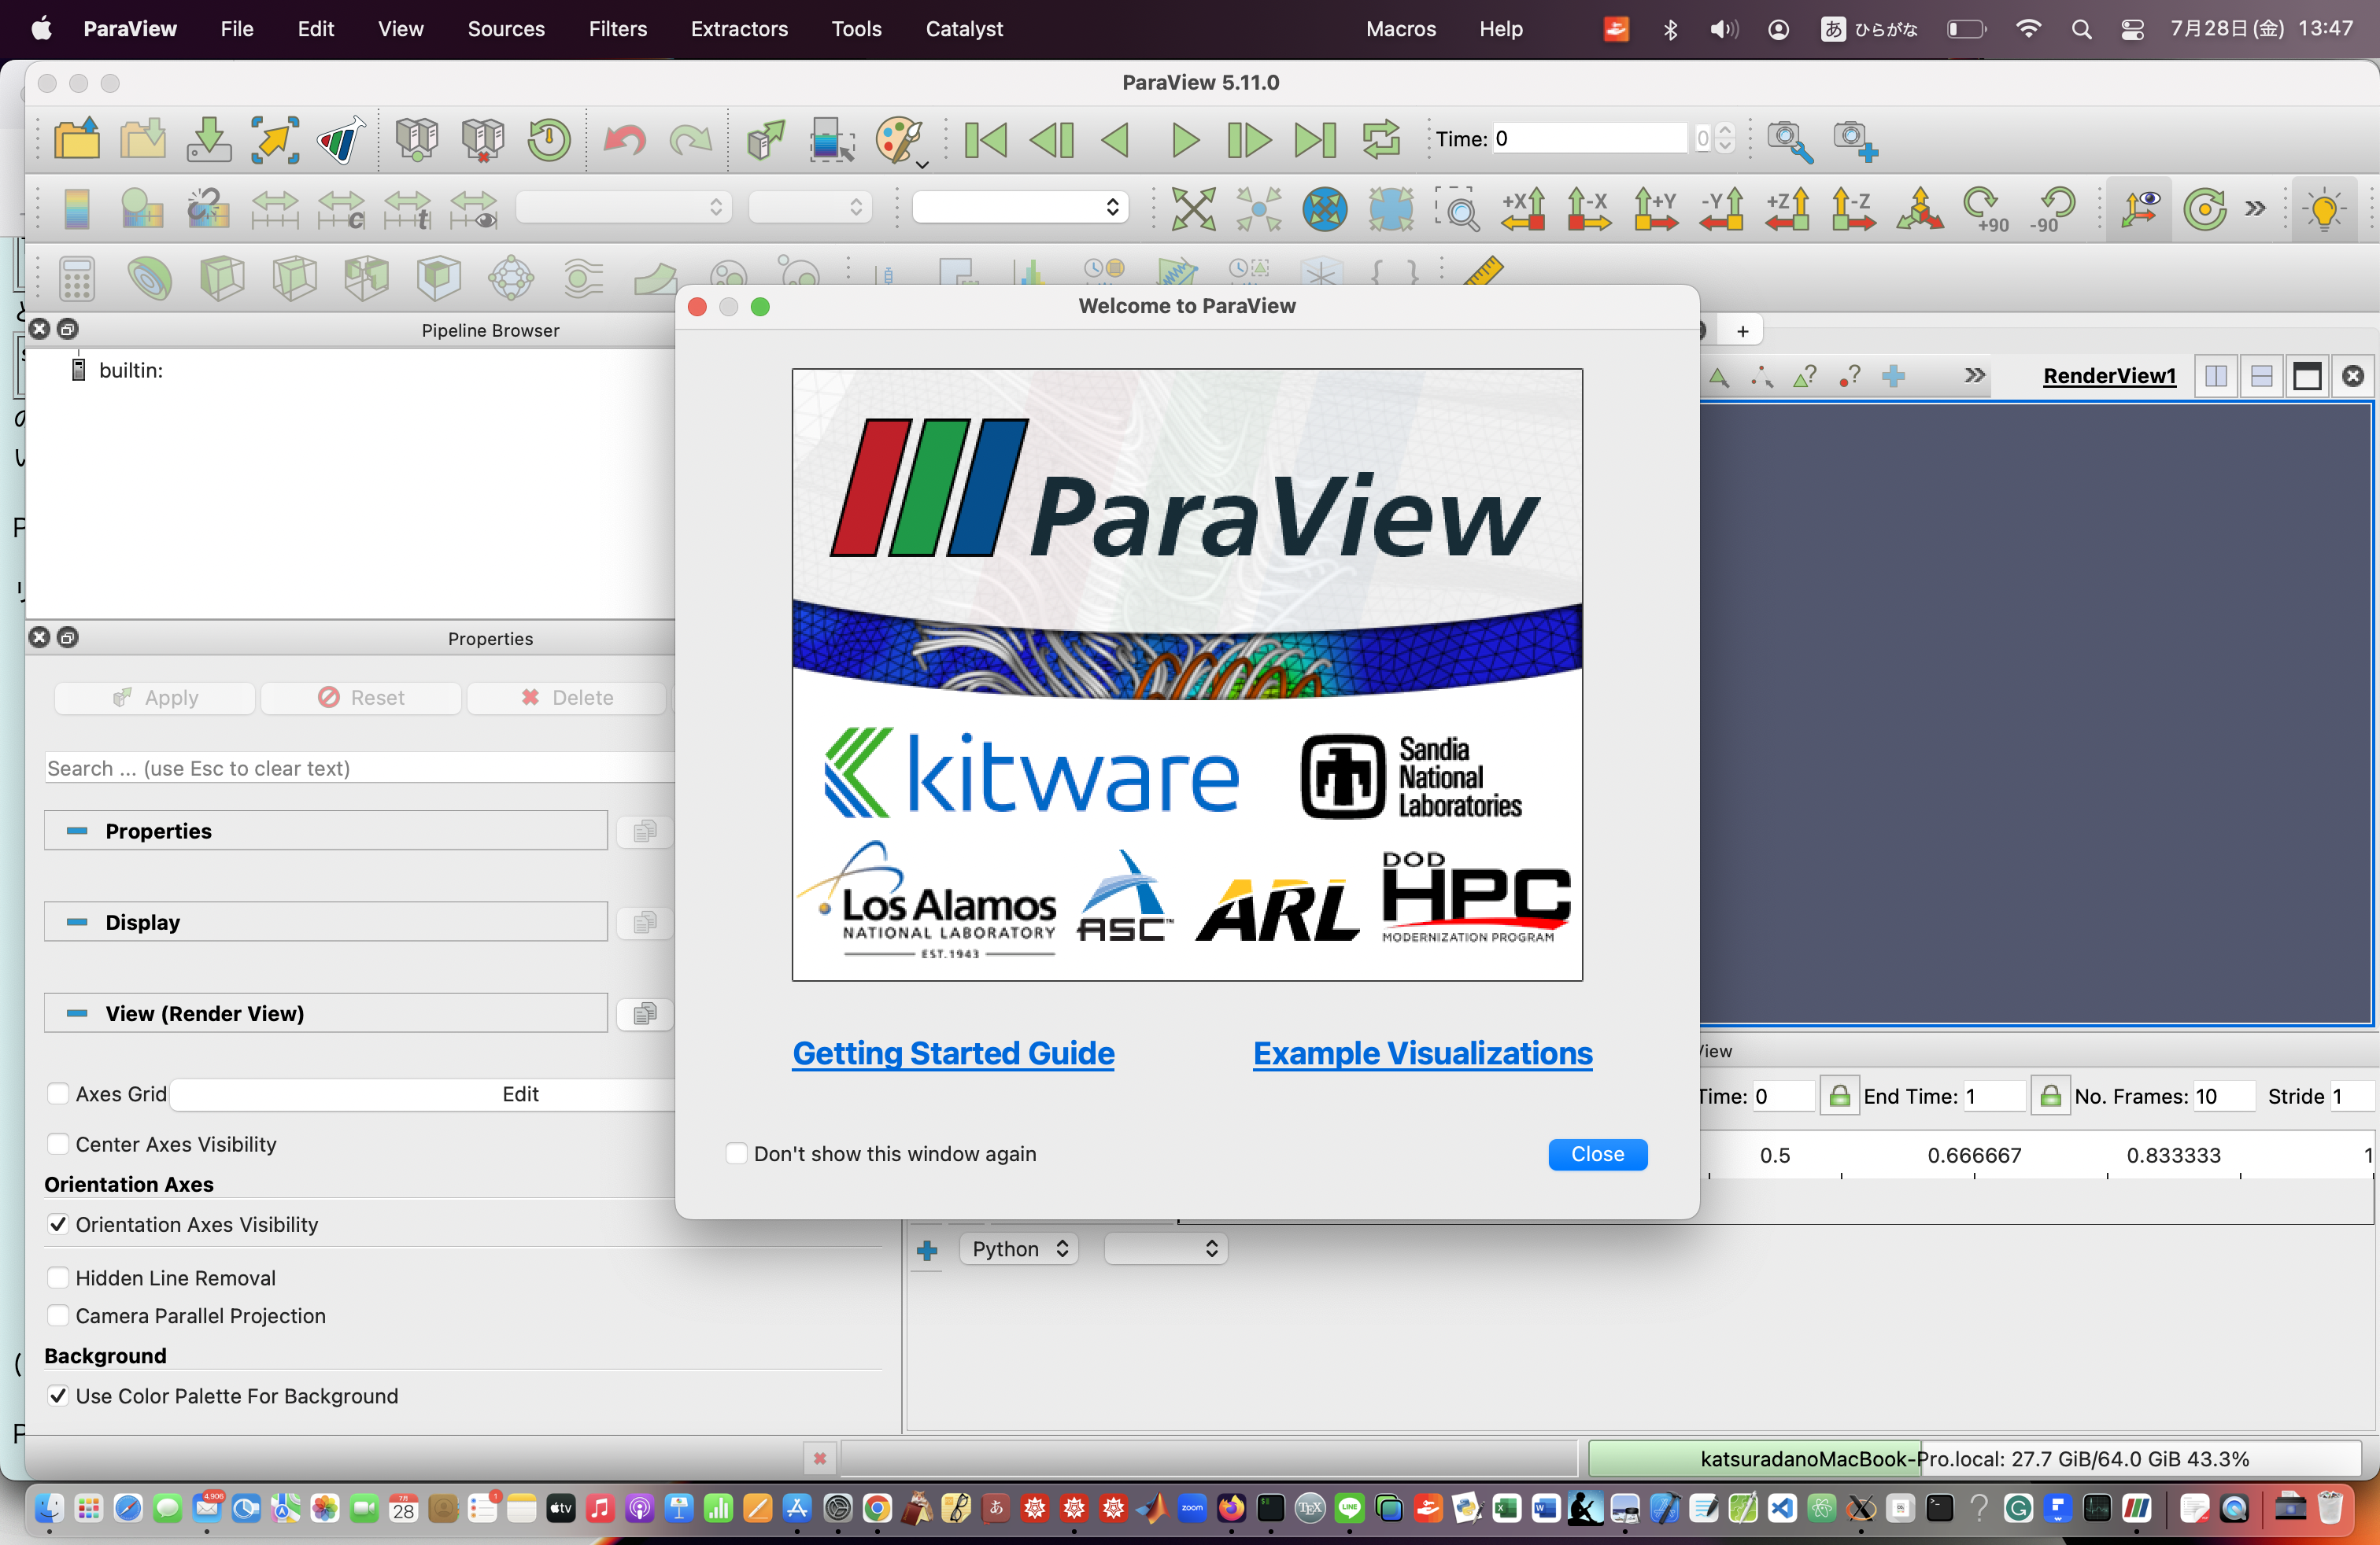Open the Getting Started Guide link
The image size is (2380, 1545).
click(953, 1053)
